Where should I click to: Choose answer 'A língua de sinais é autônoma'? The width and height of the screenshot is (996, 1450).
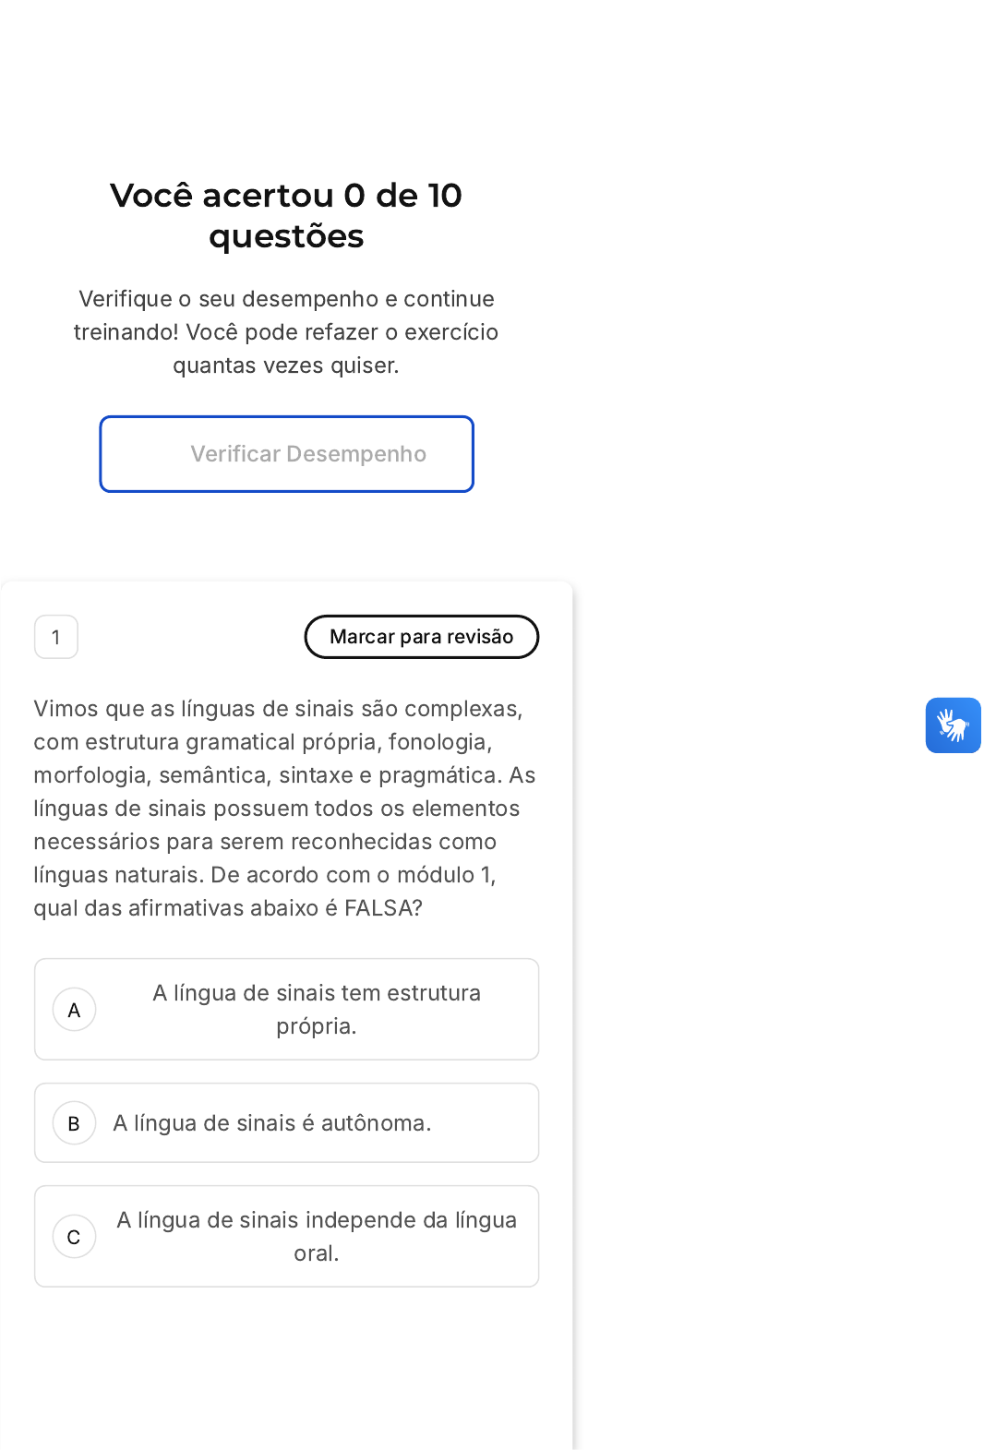click(x=272, y=1123)
